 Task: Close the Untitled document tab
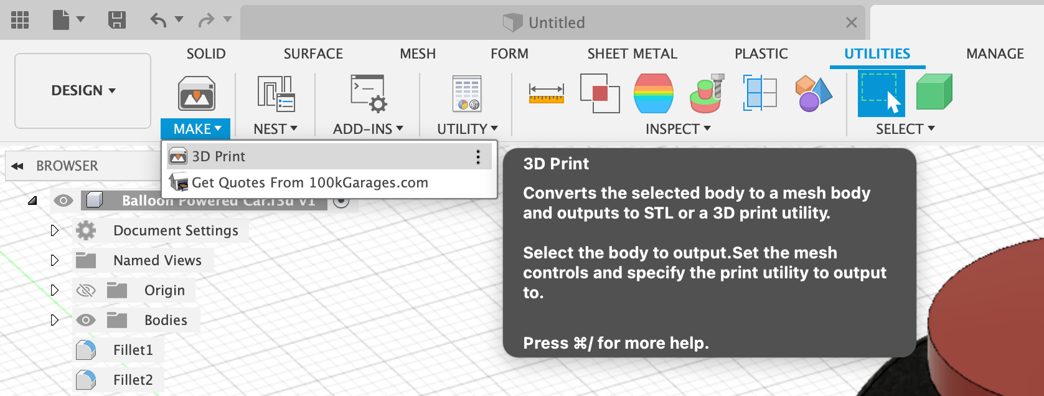click(852, 23)
